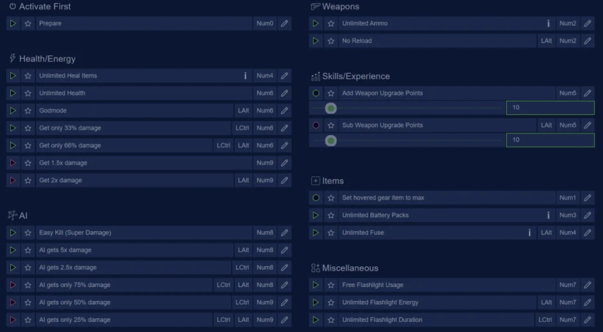
Task: Trigger Add Weapon Upgrade Points circle button
Action: coord(316,93)
